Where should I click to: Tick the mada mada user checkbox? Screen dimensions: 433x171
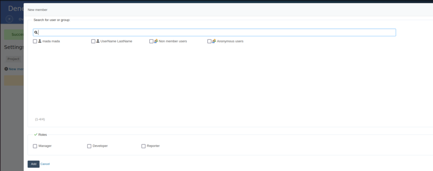coord(35,41)
